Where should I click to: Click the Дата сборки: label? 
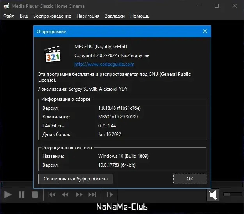(x=56, y=134)
